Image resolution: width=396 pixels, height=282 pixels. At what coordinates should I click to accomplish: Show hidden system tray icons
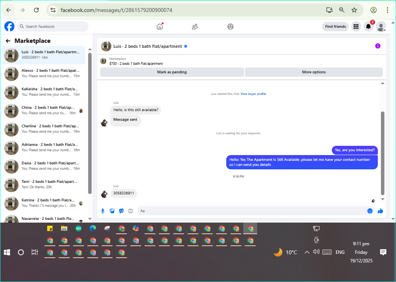click(307, 252)
